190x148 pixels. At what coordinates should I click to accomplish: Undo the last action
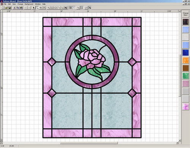26,8
